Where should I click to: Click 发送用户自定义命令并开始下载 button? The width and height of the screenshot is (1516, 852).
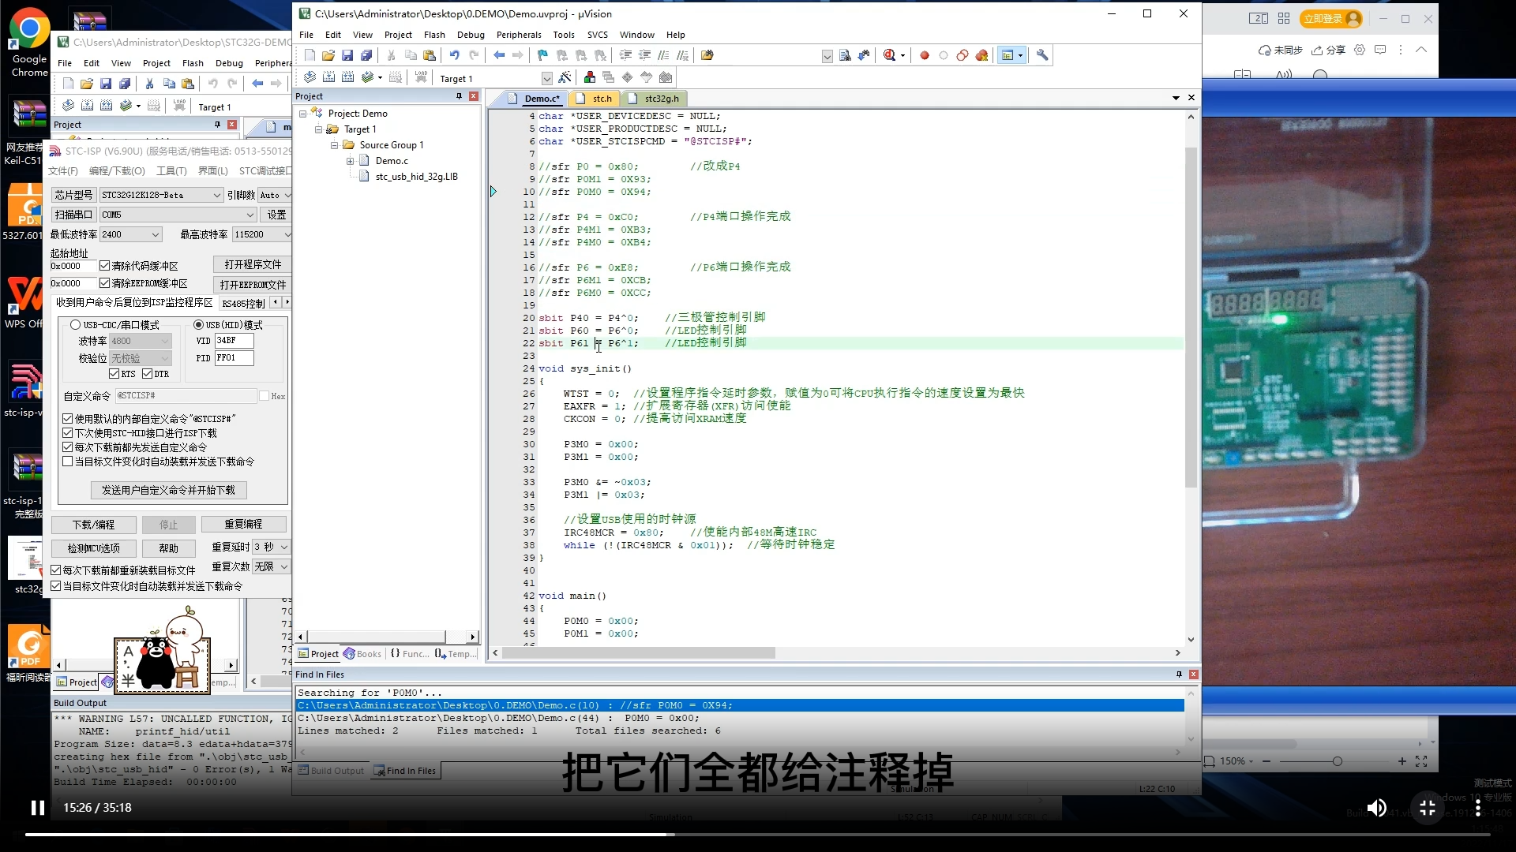[168, 490]
